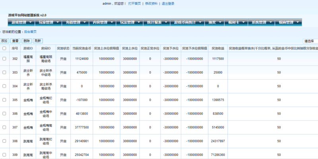Check the checkbox for row 302
The height and width of the screenshot is (159, 318).
tap(4, 59)
